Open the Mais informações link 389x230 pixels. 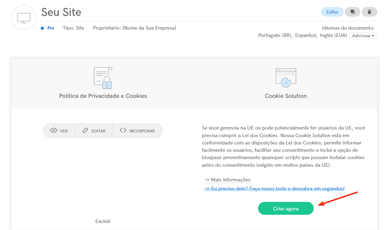[x=230, y=180]
